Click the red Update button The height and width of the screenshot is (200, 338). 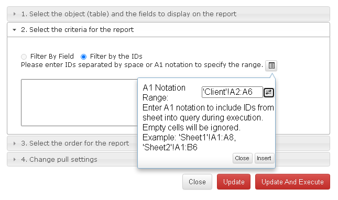coord(234,182)
